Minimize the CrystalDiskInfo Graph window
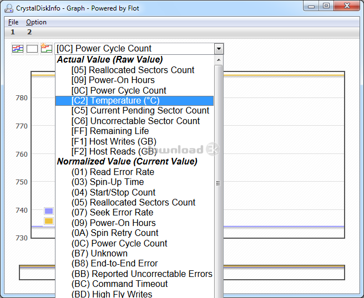The image size is (364, 298). [311, 6]
